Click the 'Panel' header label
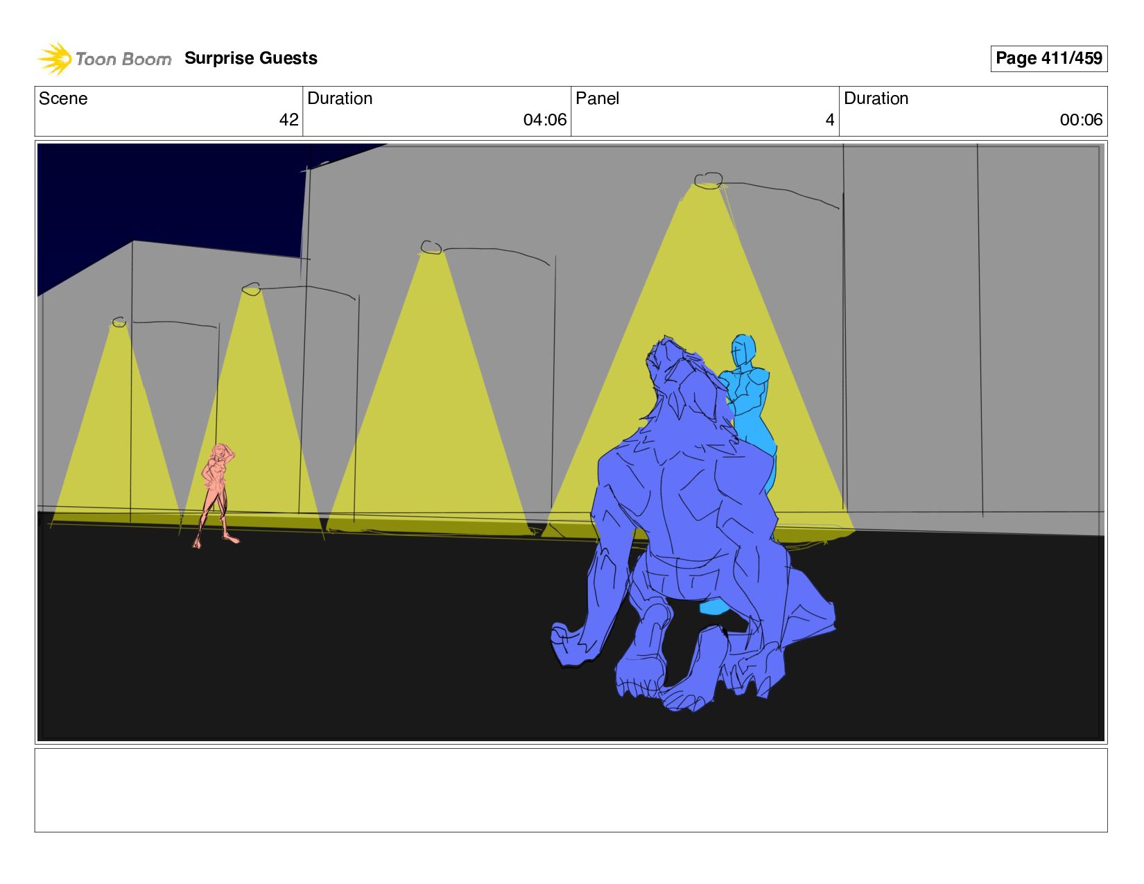Viewport: 1144px width, 884px height. 597,98
